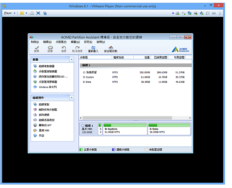Open the 分割區(P) menu

pyautogui.click(x=61, y=42)
